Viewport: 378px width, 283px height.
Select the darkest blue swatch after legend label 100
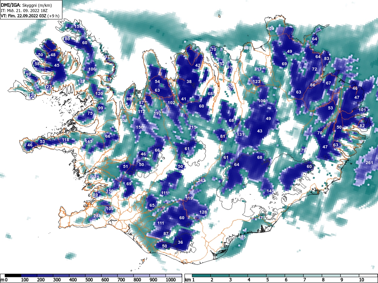point(29,275)
